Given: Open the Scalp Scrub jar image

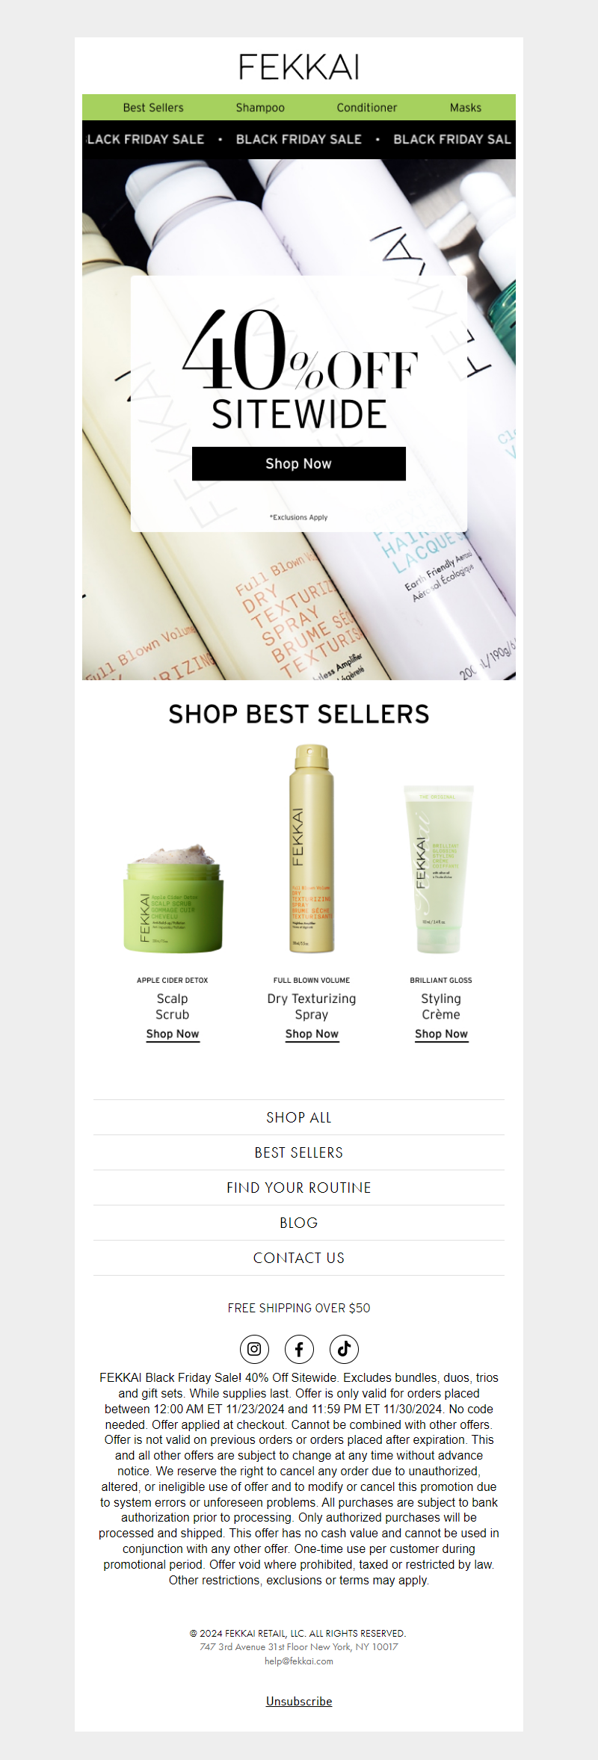Looking at the screenshot, I should pyautogui.click(x=173, y=897).
